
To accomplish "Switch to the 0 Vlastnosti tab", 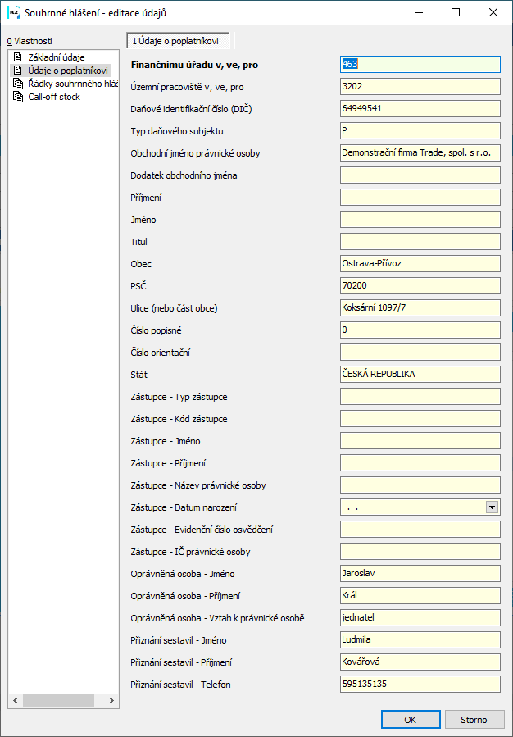I will point(30,41).
